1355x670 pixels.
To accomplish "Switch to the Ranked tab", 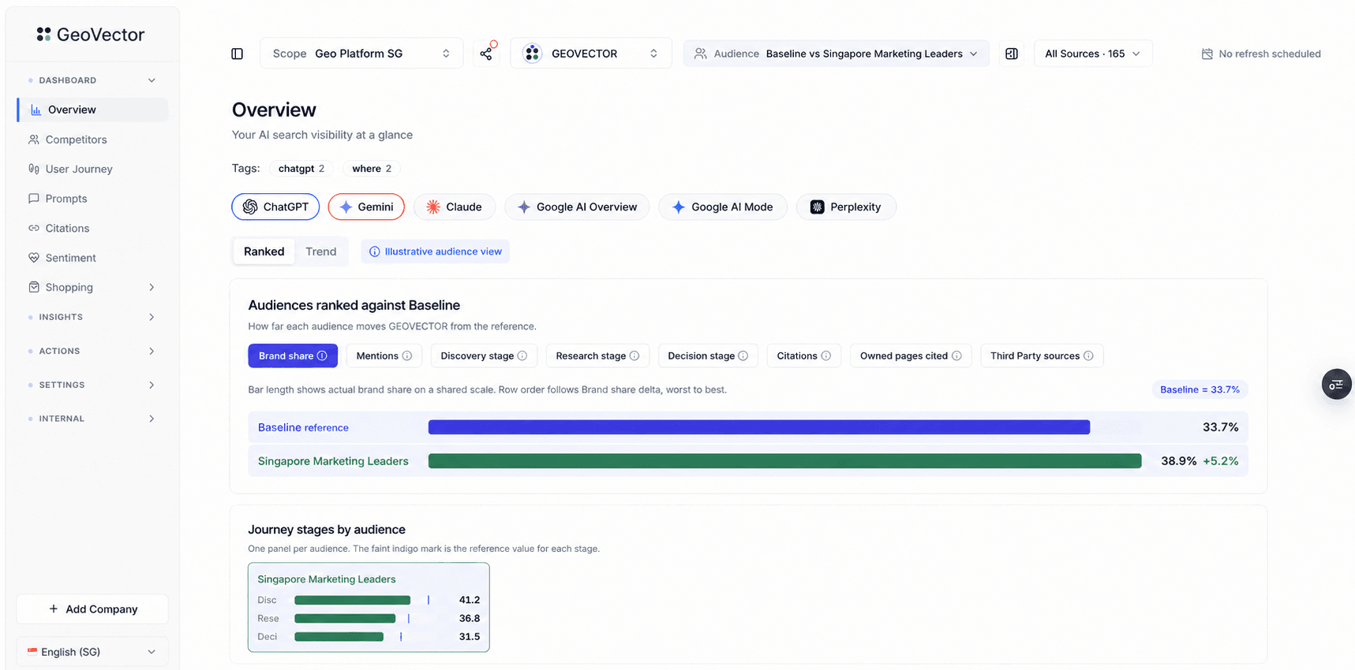I will coord(264,251).
